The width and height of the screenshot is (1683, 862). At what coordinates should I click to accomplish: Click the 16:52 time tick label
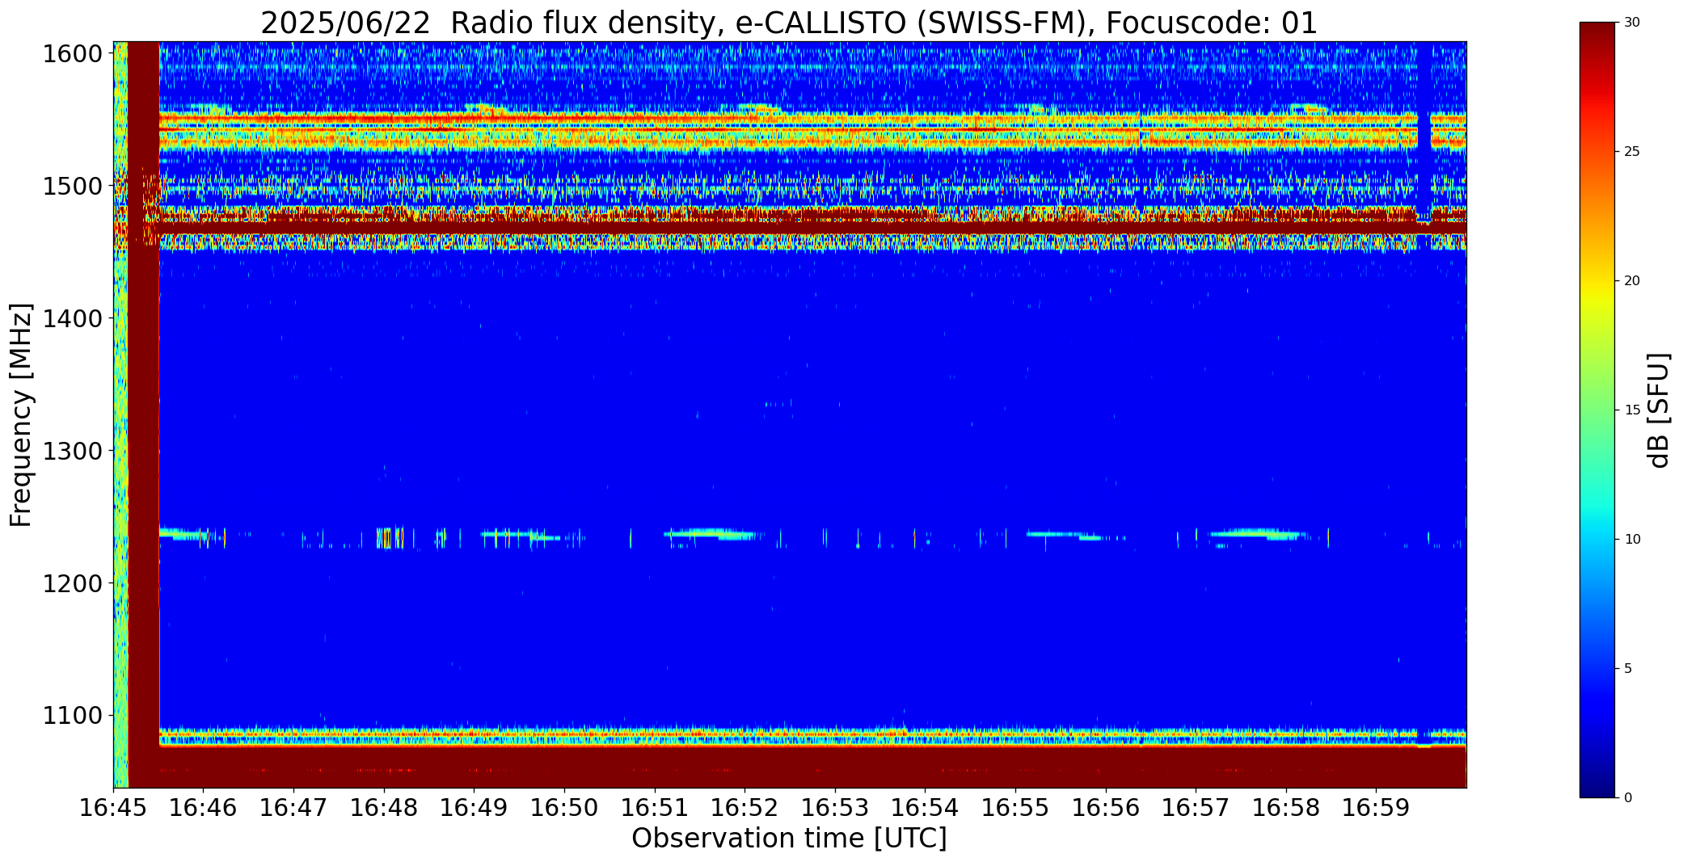coord(744,808)
